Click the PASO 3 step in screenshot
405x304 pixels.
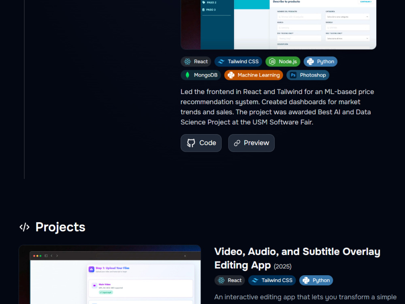pos(209,10)
